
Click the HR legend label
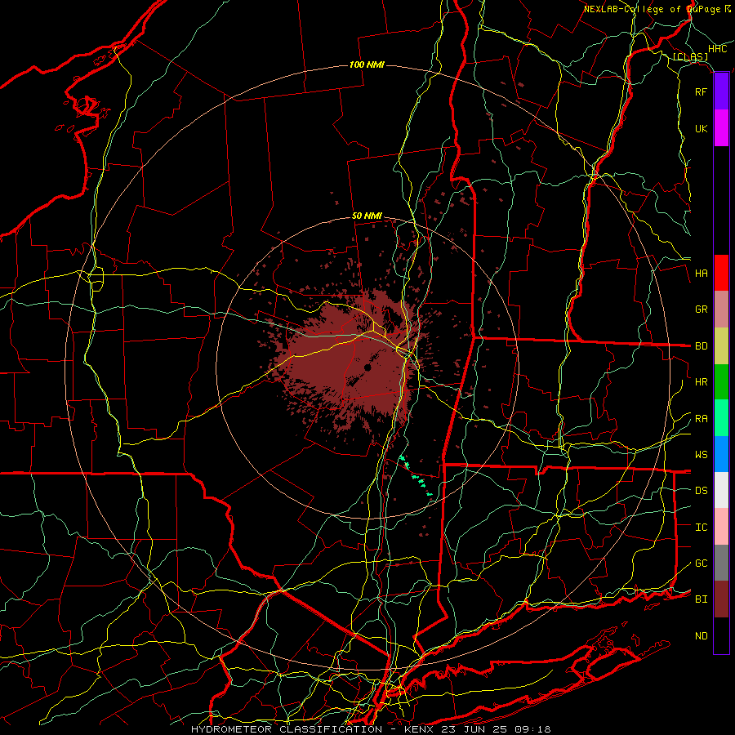coord(702,382)
